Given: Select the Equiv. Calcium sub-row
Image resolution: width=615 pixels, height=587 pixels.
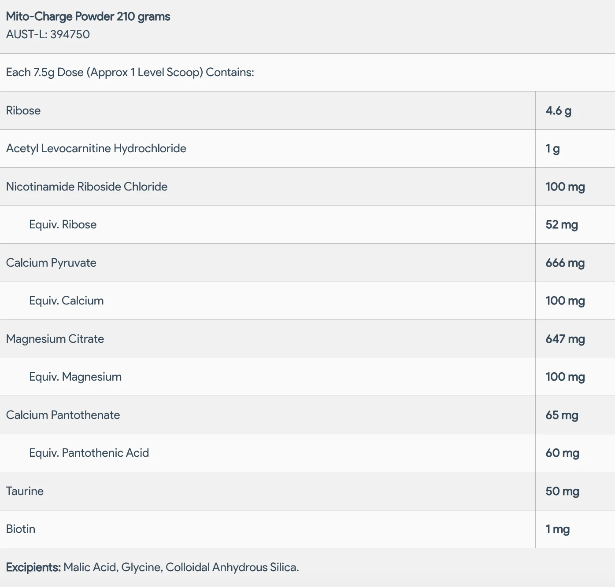Looking at the screenshot, I should coord(307,301).
